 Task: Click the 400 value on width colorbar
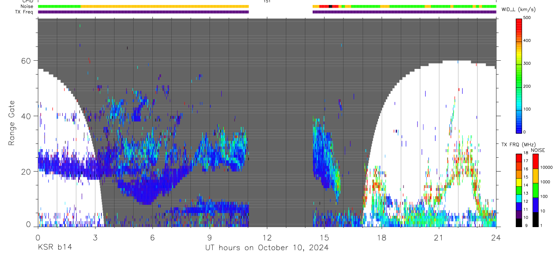[528, 40]
